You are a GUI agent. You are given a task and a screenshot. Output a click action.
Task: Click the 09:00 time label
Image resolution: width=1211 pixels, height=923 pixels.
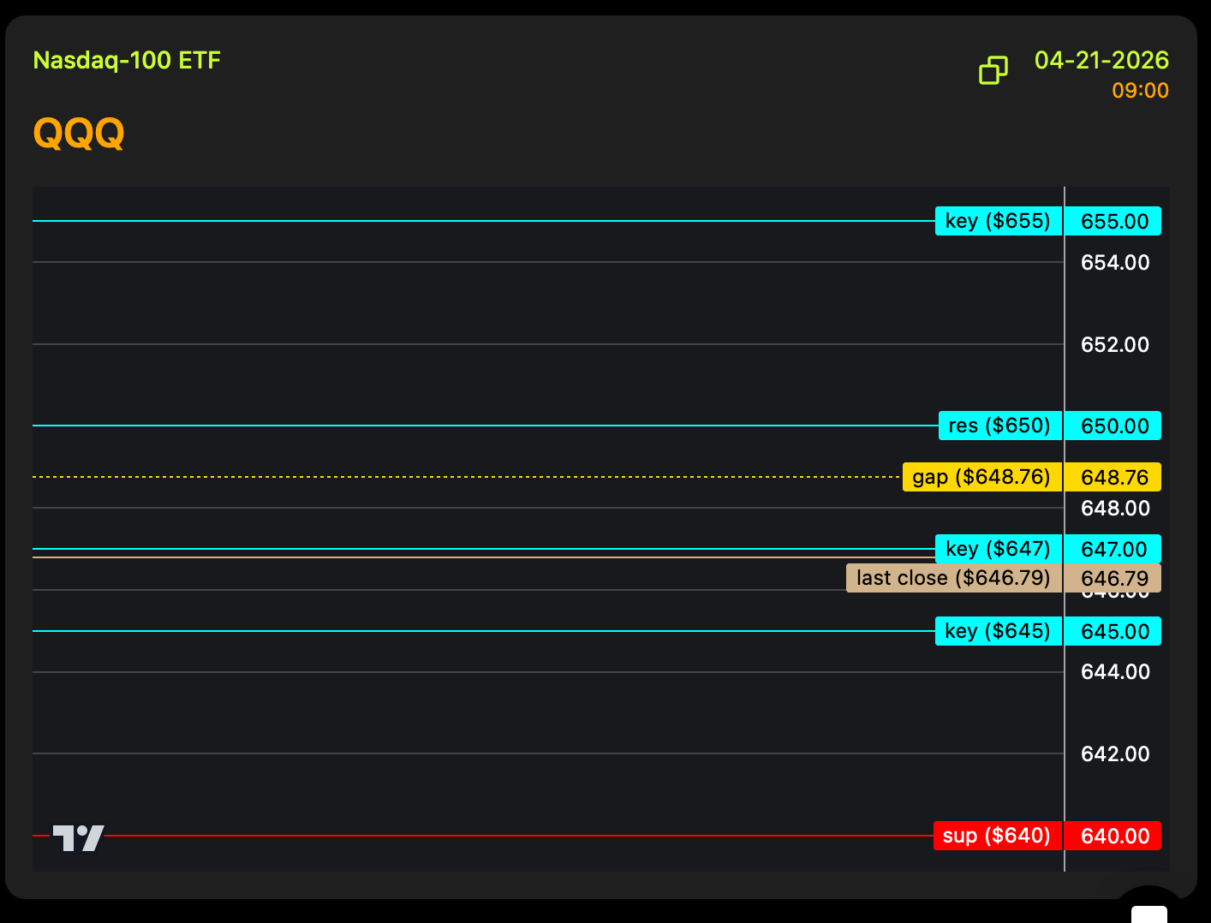coord(1140,91)
